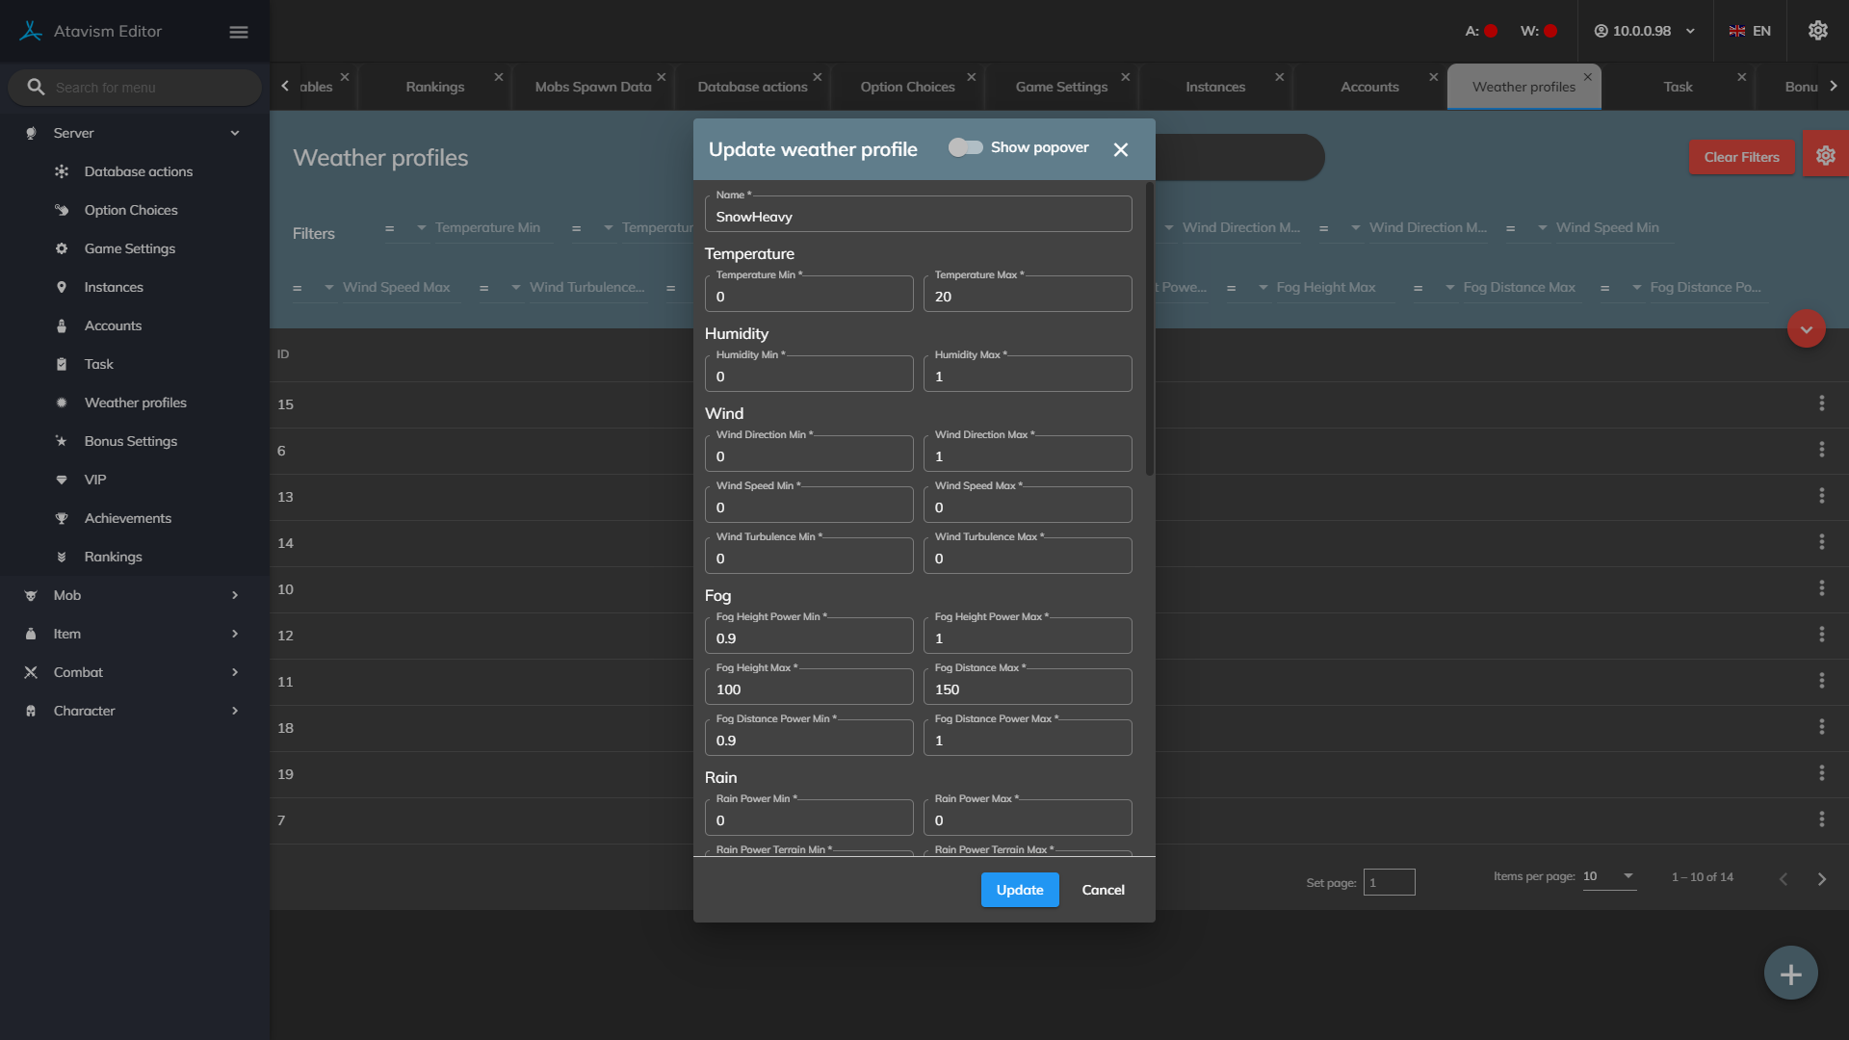Toggle the Show popover switch
1849x1040 pixels.
pos(965,147)
